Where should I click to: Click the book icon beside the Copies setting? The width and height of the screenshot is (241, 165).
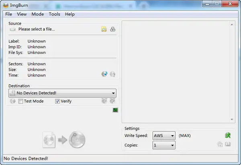(x=228, y=144)
